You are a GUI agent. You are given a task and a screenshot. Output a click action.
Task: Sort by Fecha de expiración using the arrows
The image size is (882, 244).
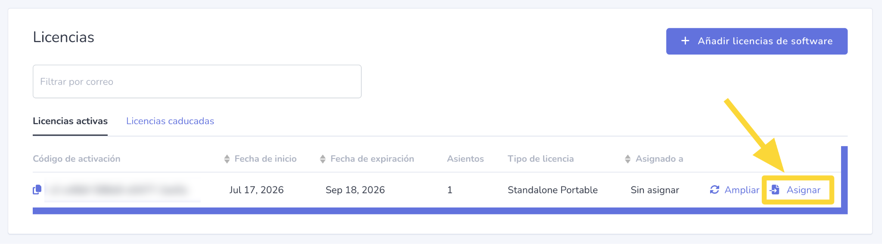(x=323, y=159)
